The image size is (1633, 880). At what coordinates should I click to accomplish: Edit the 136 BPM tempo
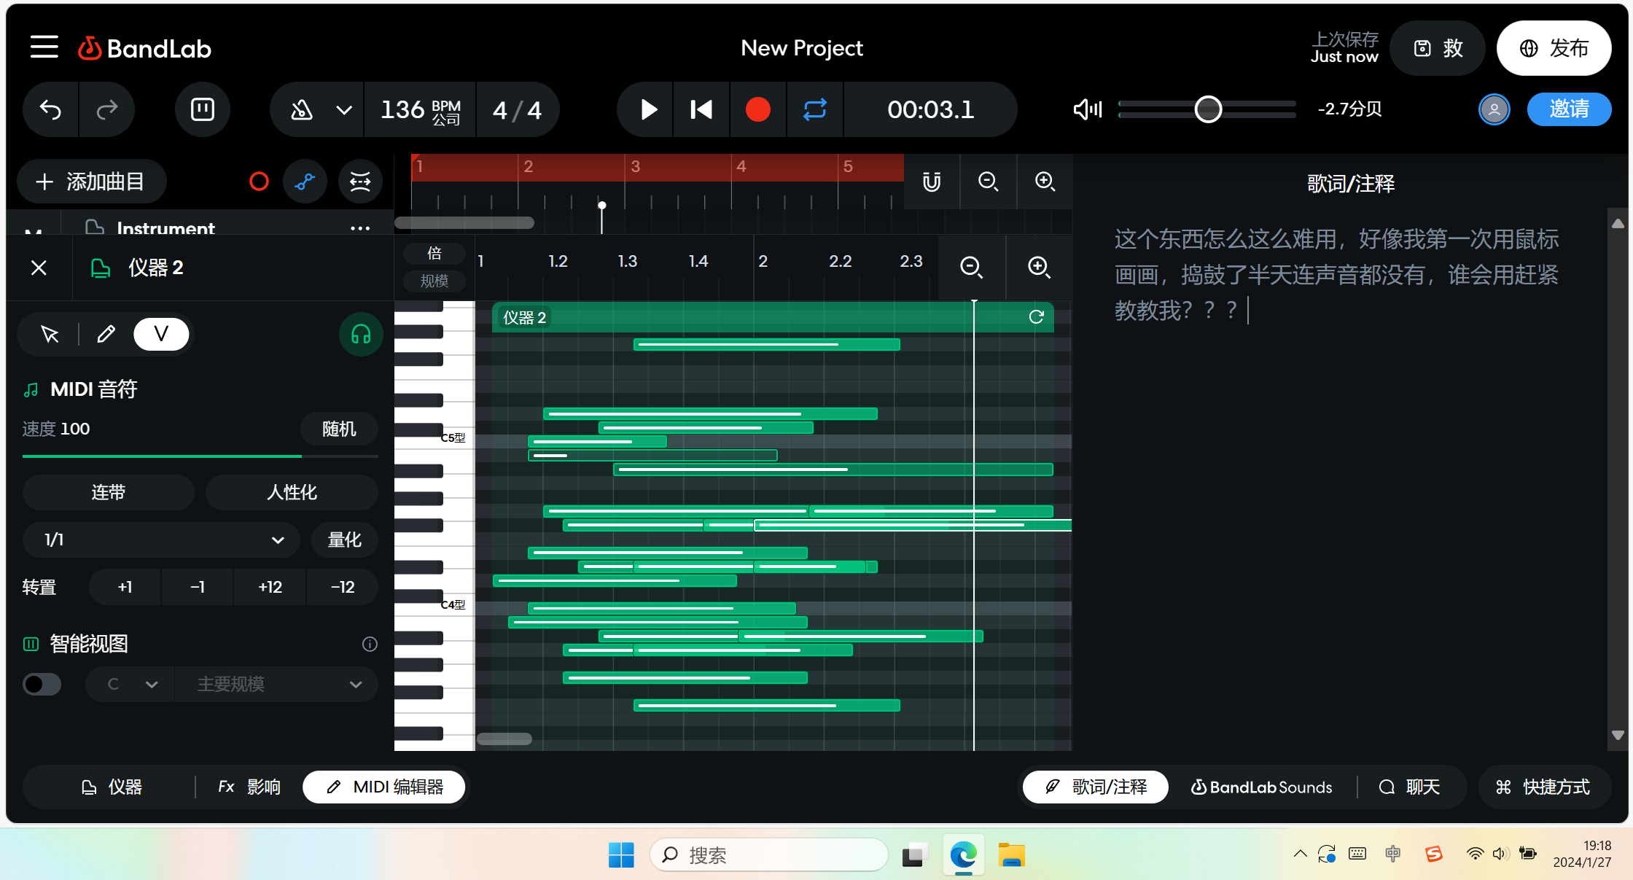[420, 109]
